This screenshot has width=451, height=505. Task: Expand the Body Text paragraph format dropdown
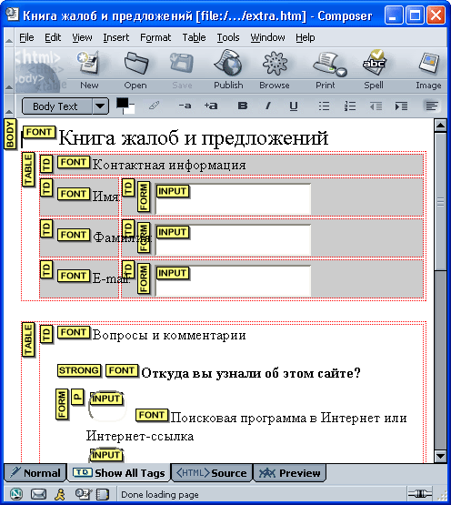100,106
